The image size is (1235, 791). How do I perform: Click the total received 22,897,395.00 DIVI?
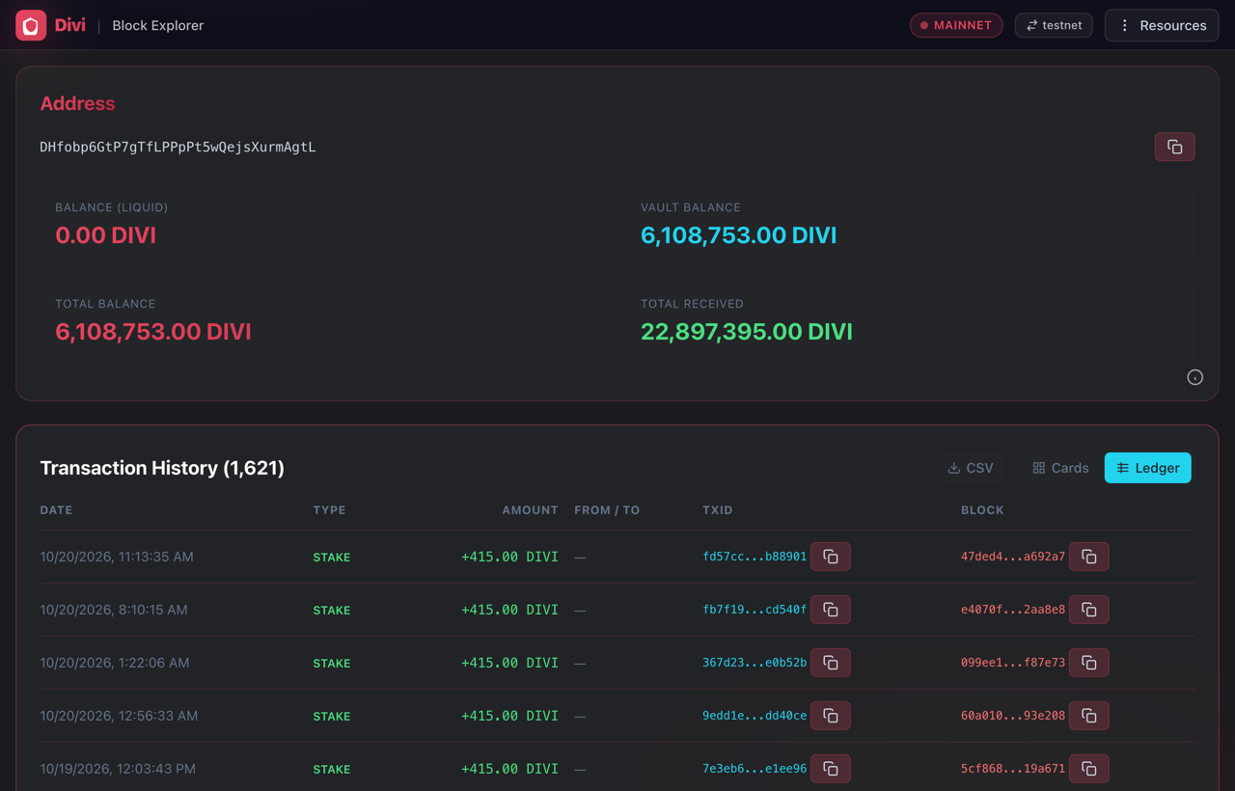click(747, 332)
